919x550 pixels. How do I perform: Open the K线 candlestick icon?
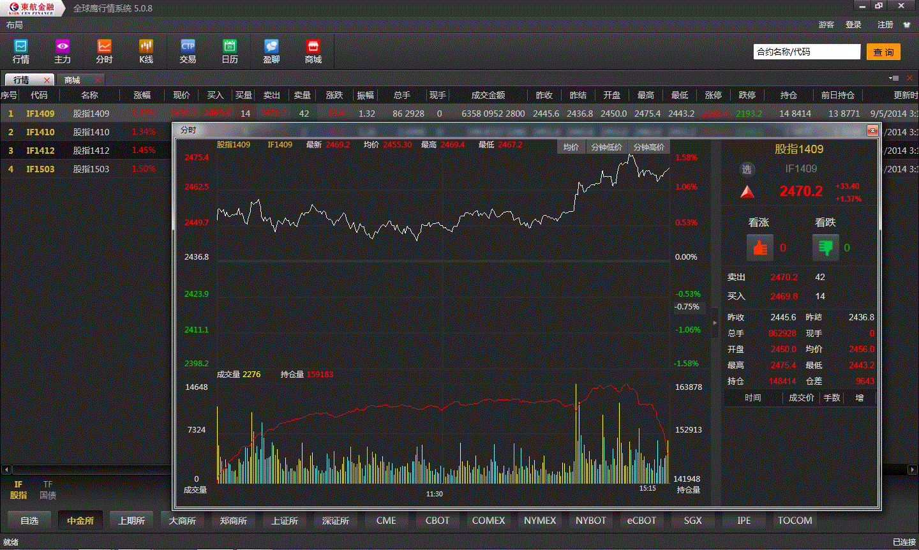point(146,51)
